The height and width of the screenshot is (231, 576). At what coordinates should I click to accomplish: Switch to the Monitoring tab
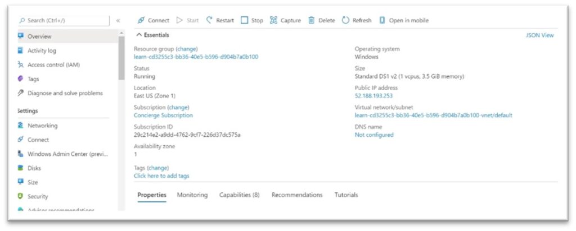click(x=192, y=195)
